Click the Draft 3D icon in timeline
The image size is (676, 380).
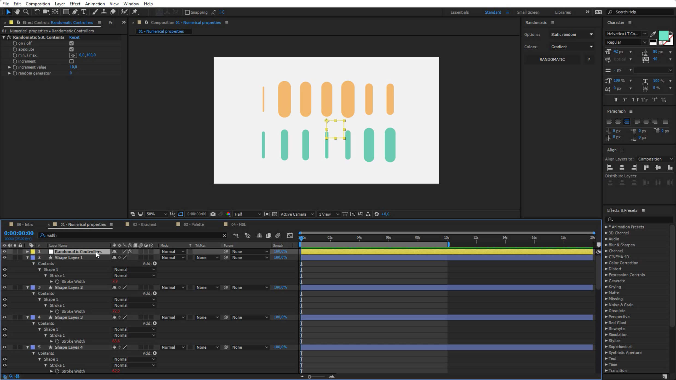(x=247, y=236)
